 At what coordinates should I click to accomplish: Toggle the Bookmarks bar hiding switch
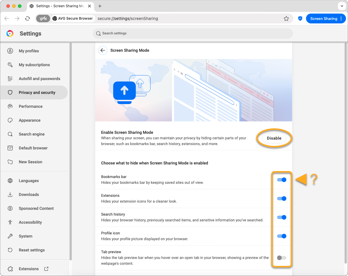coord(281,180)
